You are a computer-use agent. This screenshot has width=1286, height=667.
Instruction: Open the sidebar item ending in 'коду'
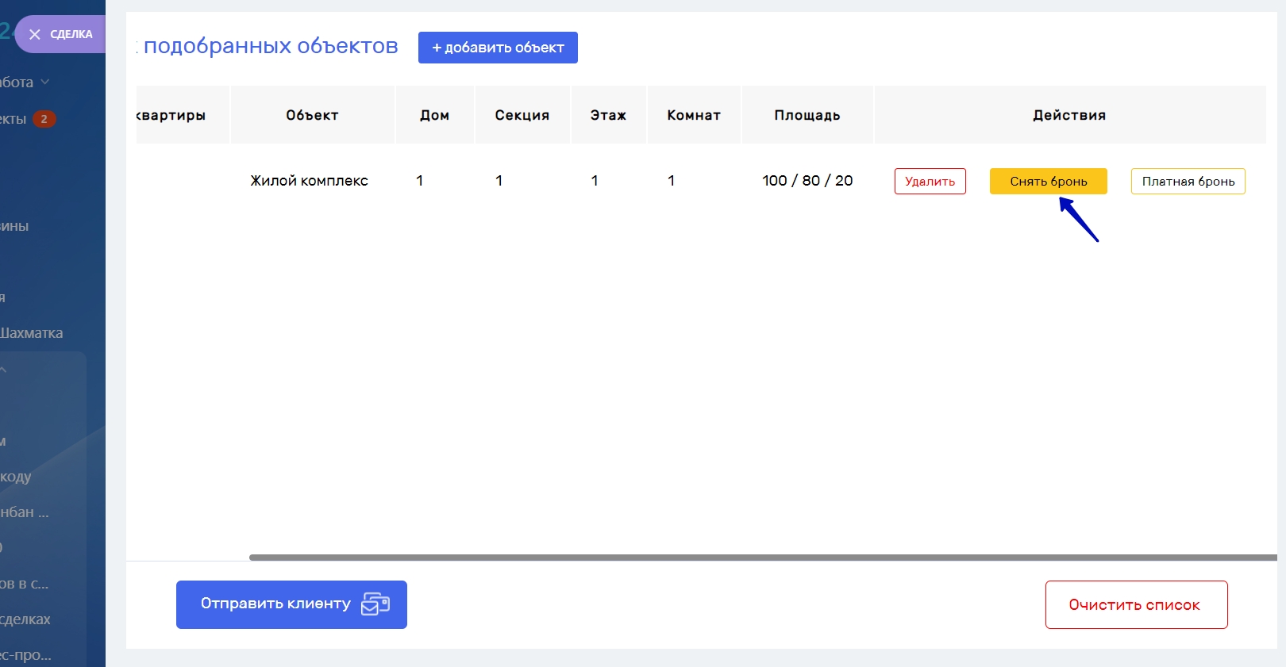click(16, 477)
